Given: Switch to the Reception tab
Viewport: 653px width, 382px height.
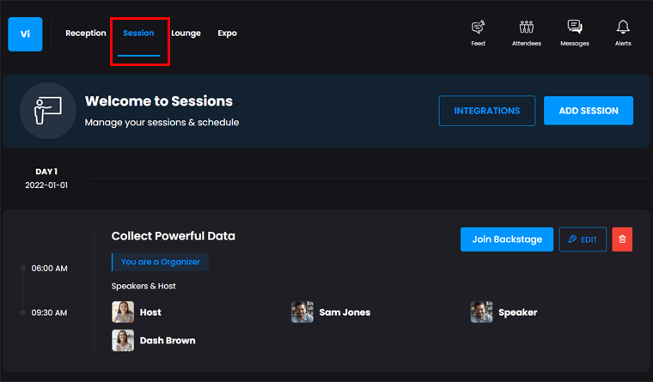Looking at the screenshot, I should [x=86, y=33].
